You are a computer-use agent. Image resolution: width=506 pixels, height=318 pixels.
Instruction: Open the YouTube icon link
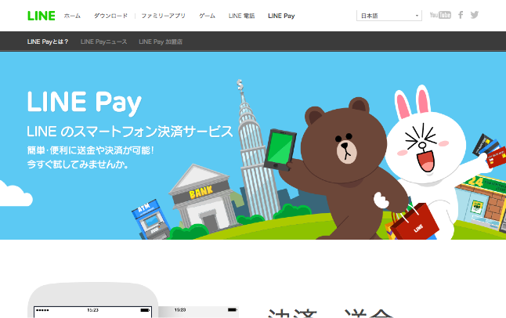pyautogui.click(x=440, y=15)
